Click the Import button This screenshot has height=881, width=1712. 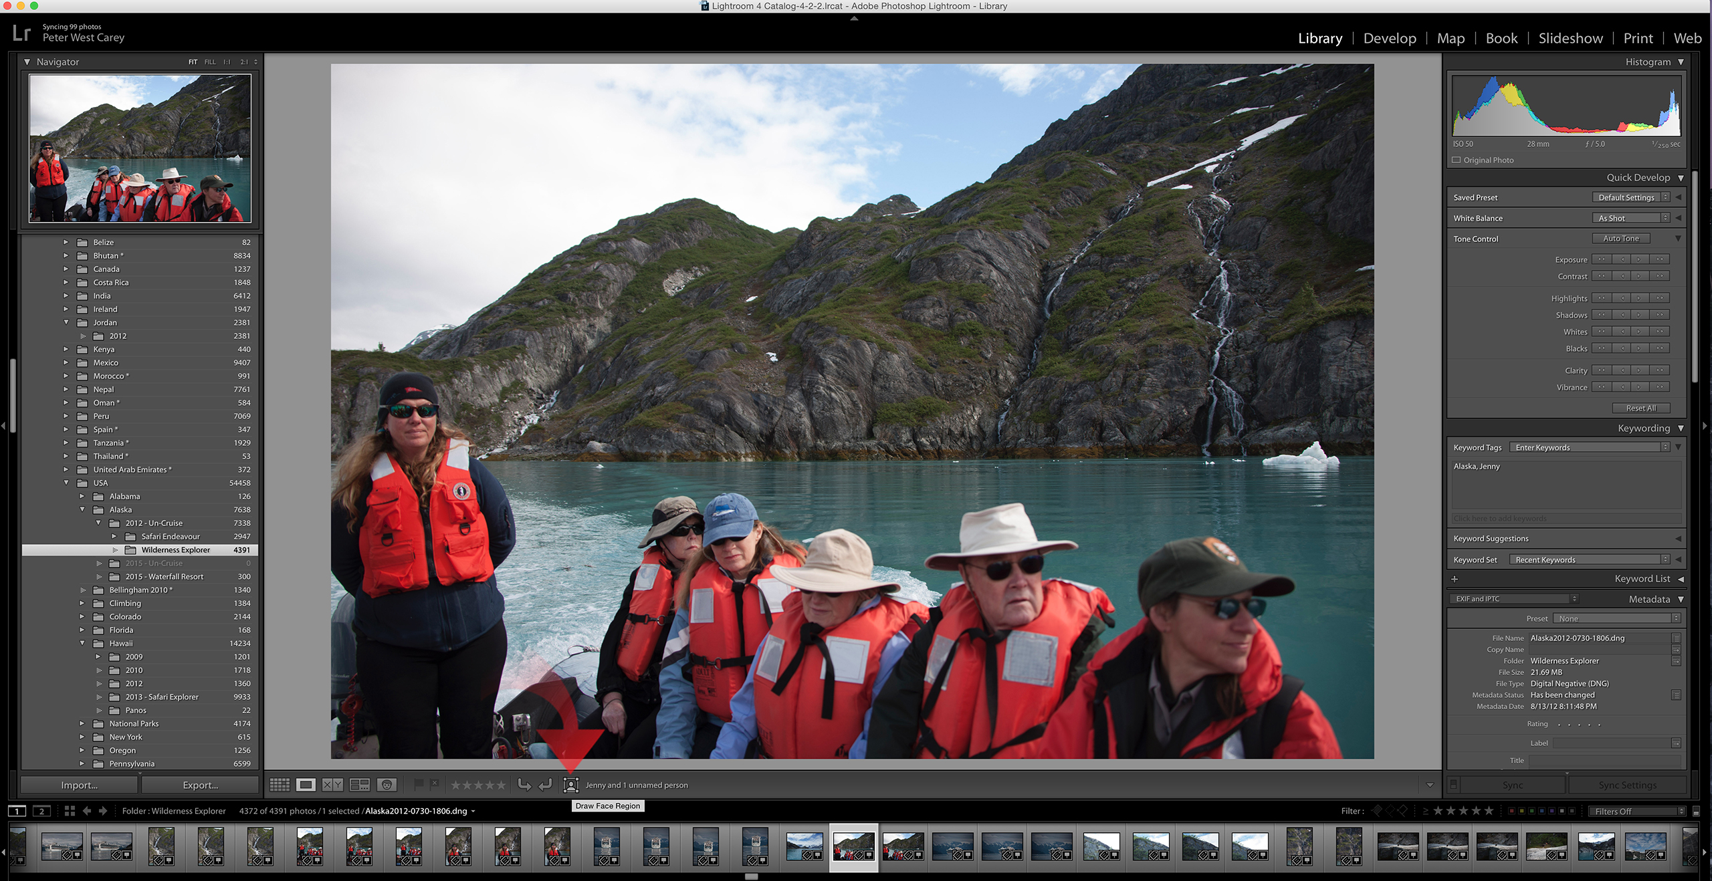click(80, 785)
